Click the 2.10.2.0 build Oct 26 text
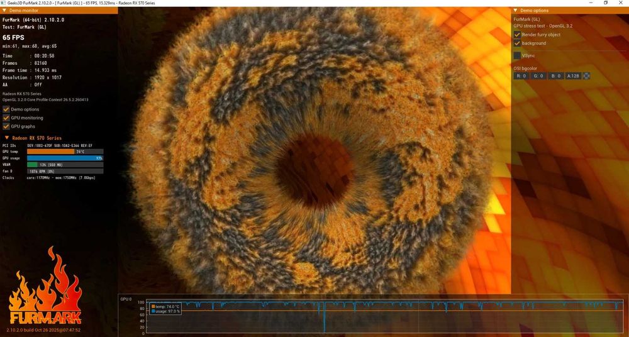 [x=43, y=330]
